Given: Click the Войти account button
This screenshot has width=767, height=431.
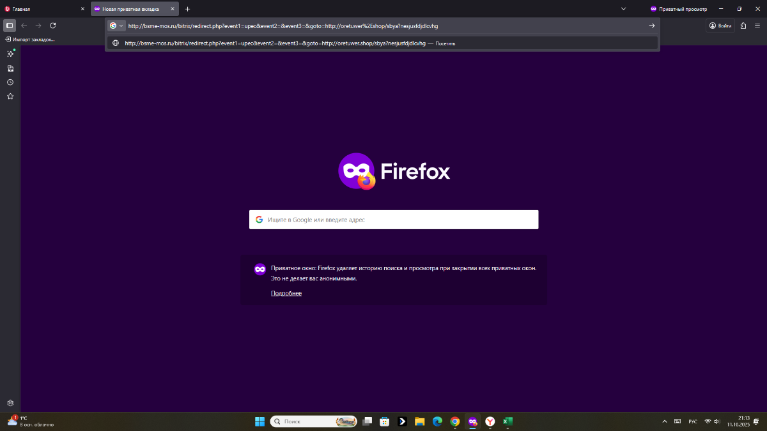Looking at the screenshot, I should coord(720,26).
